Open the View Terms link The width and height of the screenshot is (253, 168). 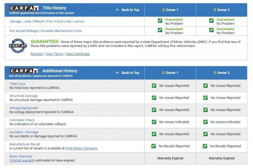point(54,54)
